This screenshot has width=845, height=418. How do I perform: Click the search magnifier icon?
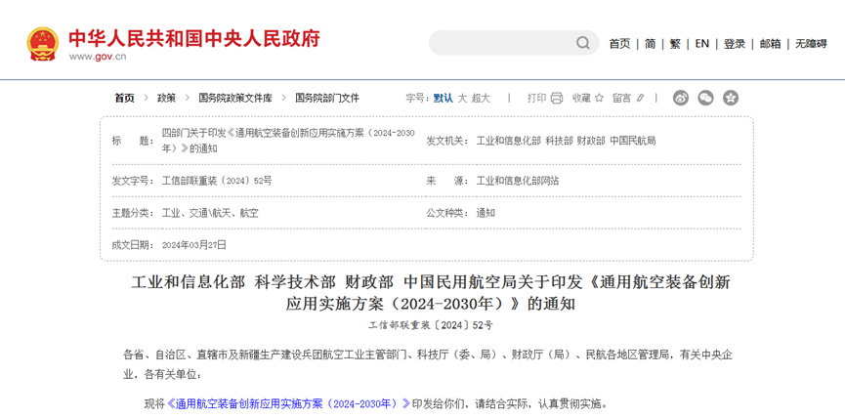583,43
